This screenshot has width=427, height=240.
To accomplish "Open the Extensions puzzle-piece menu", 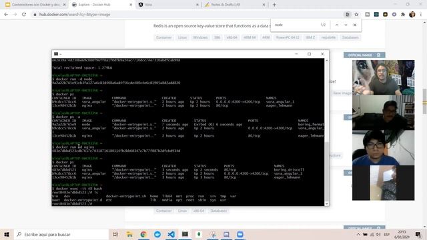I will click(403, 15).
